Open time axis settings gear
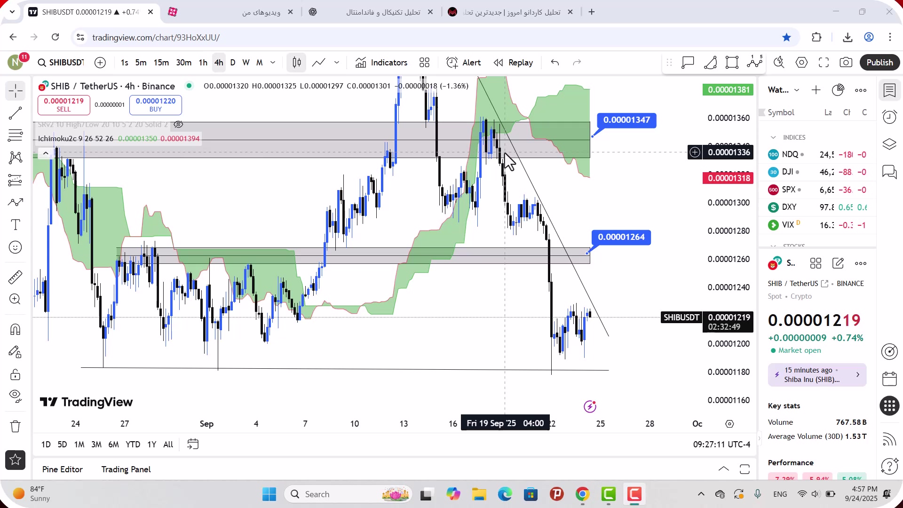 pyautogui.click(x=729, y=424)
